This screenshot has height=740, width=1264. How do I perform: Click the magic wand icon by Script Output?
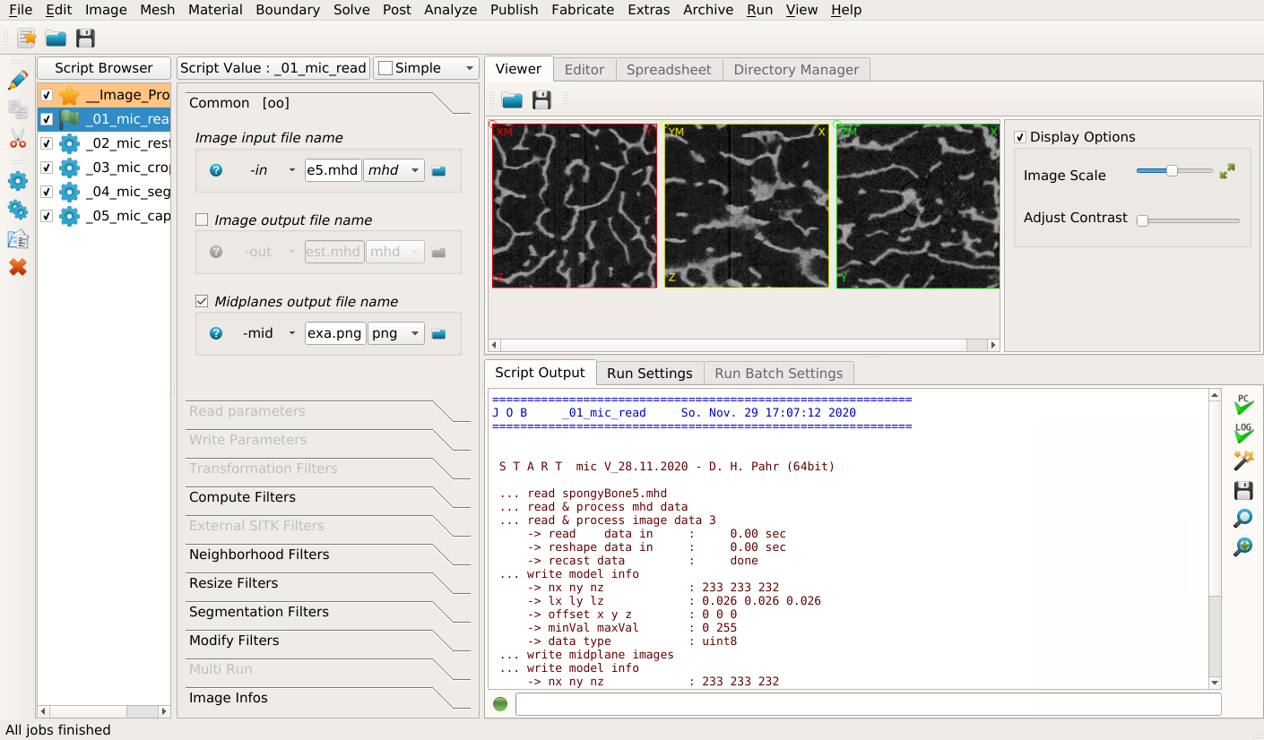1243,461
